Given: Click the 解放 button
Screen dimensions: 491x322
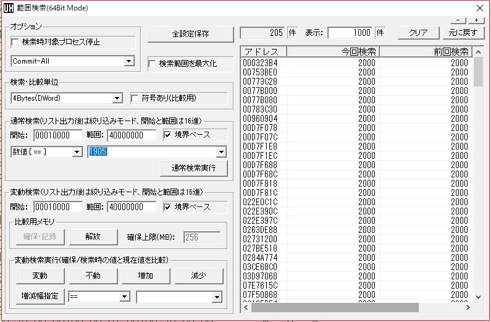Looking at the screenshot, I should (93, 237).
